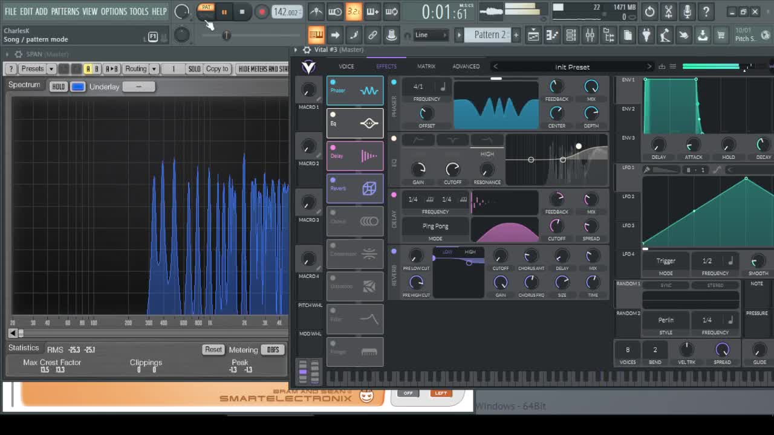Click the question mark help icon in FL toolbar

coord(706,11)
